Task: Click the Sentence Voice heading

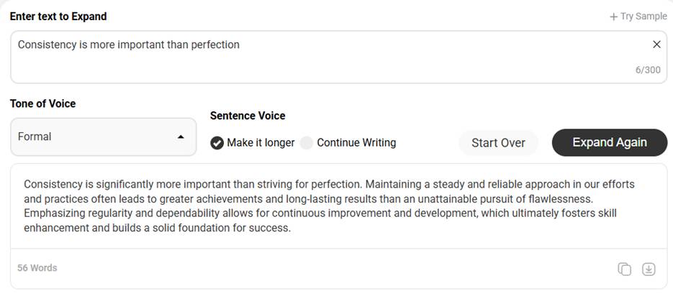Action: tap(248, 116)
